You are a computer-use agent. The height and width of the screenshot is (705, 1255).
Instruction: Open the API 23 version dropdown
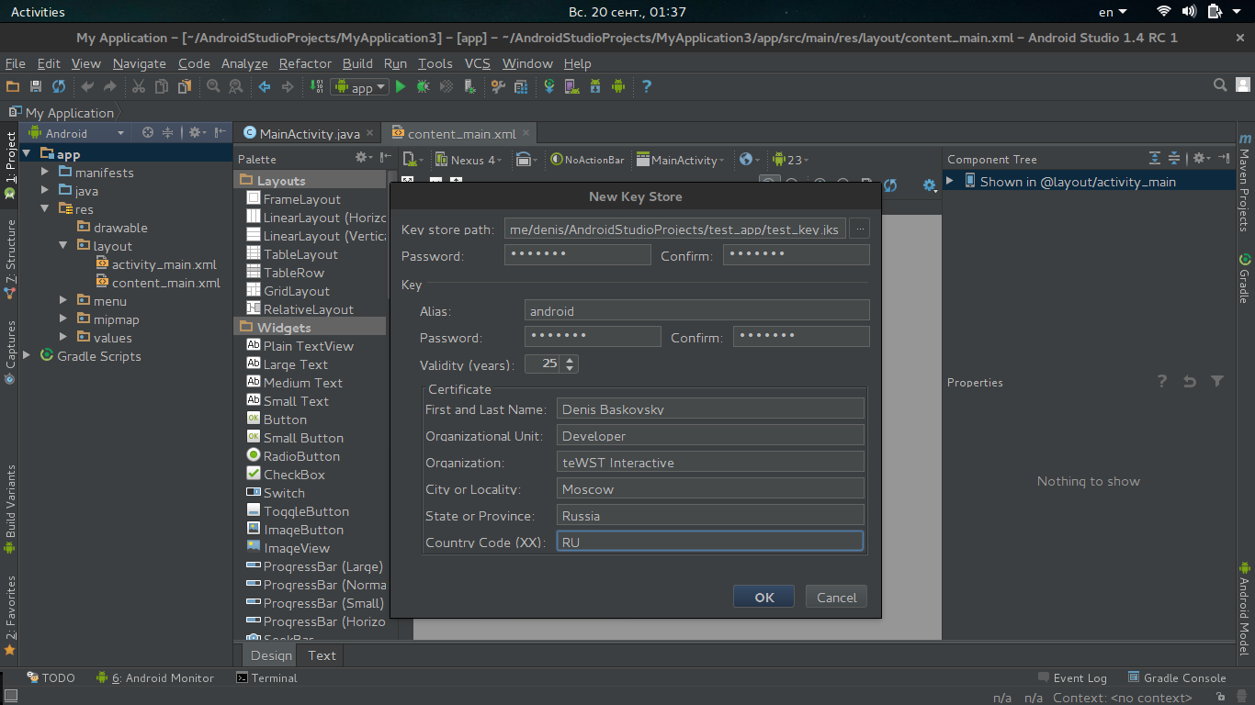point(790,160)
